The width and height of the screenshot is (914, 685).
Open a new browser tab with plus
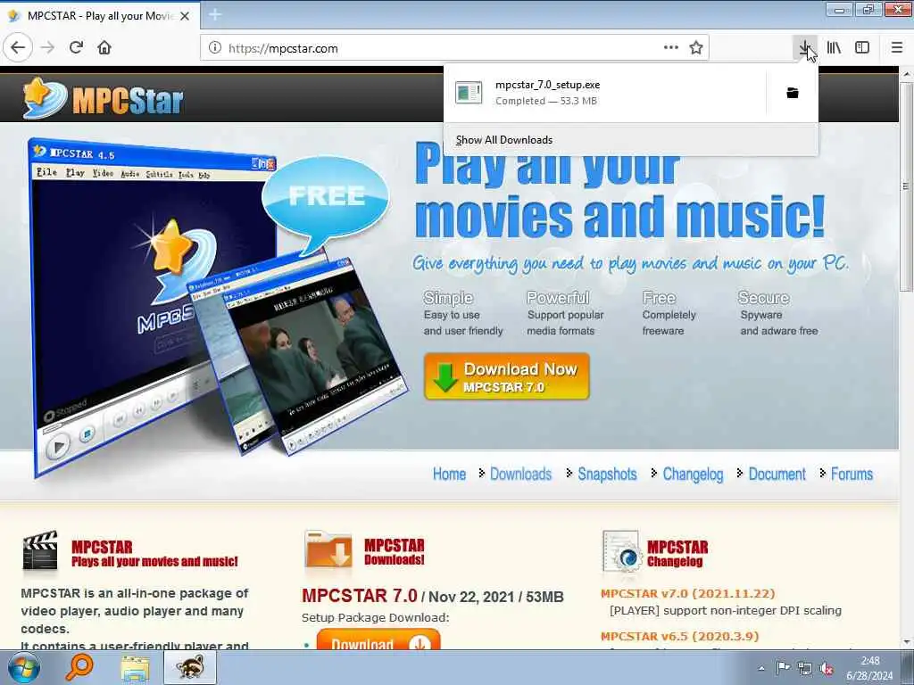(215, 15)
